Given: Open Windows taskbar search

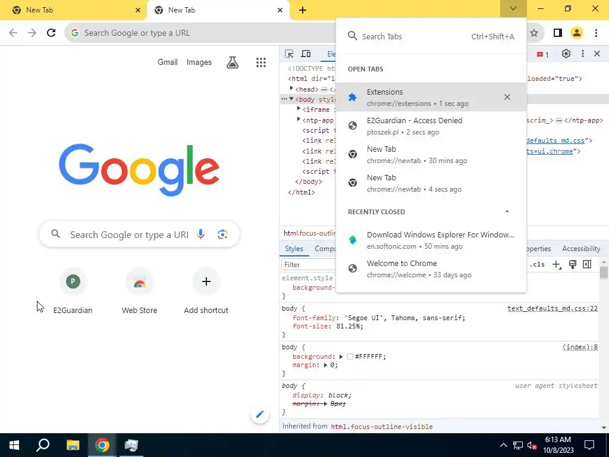Looking at the screenshot, I should pos(43,445).
